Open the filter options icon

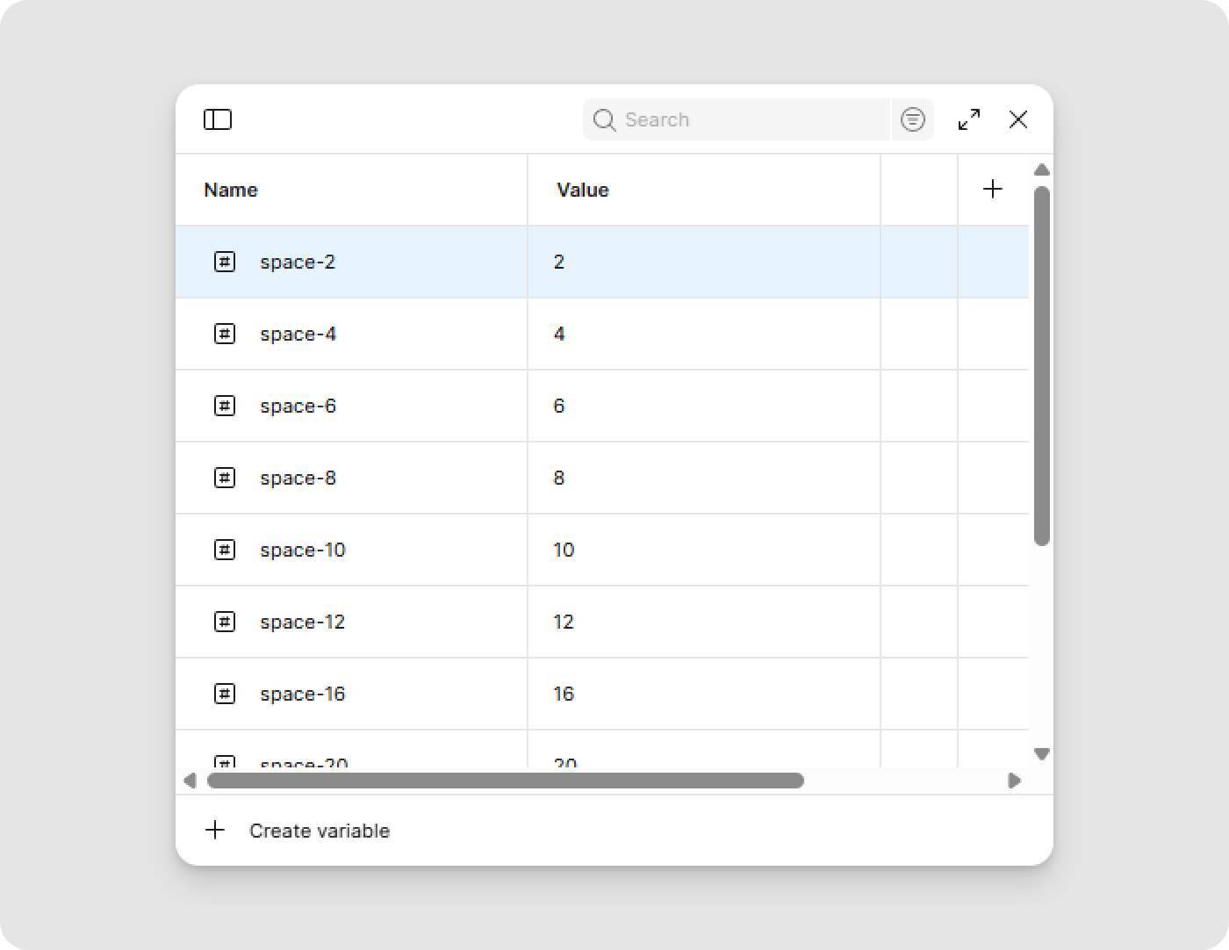(913, 119)
